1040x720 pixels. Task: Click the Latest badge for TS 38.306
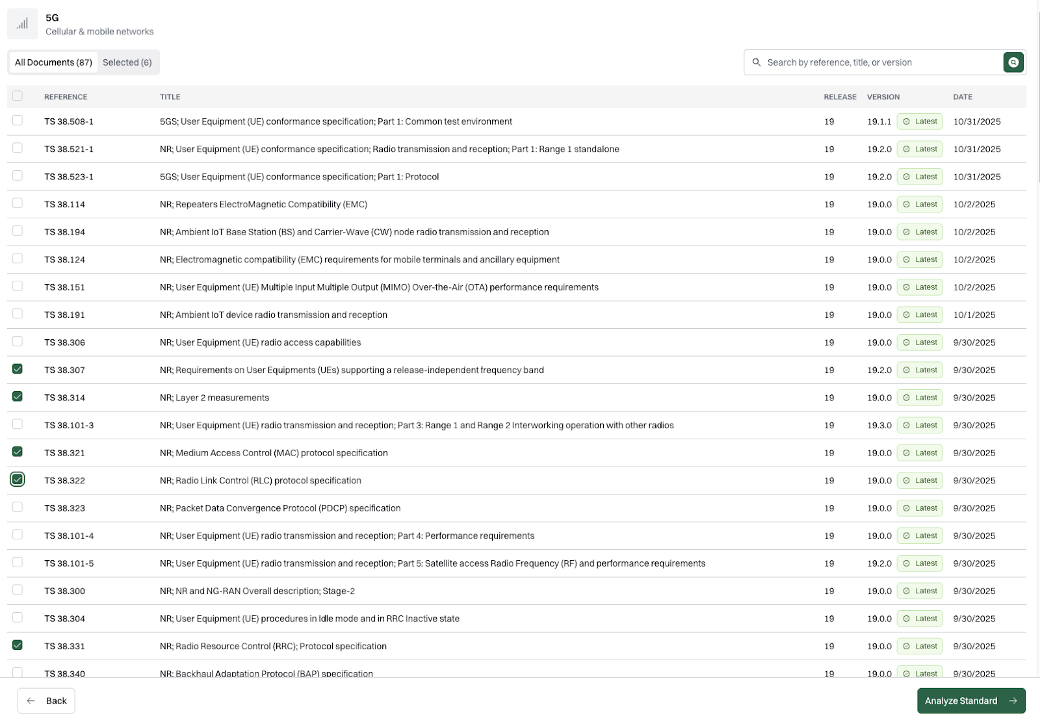pyautogui.click(x=920, y=342)
